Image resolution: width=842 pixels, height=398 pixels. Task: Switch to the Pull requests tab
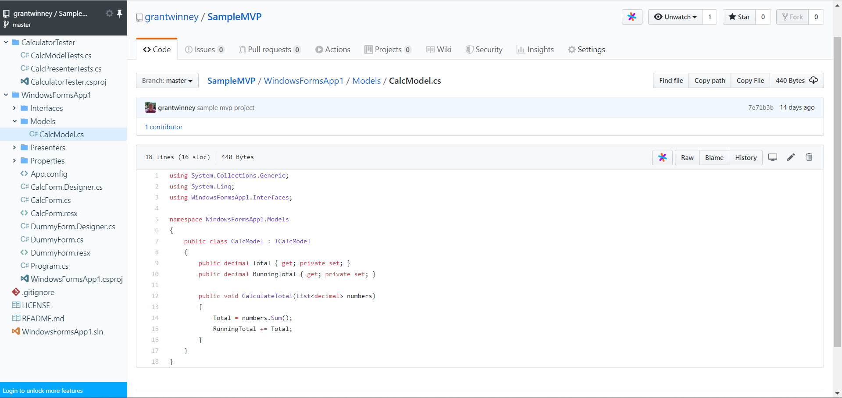pyautogui.click(x=269, y=50)
